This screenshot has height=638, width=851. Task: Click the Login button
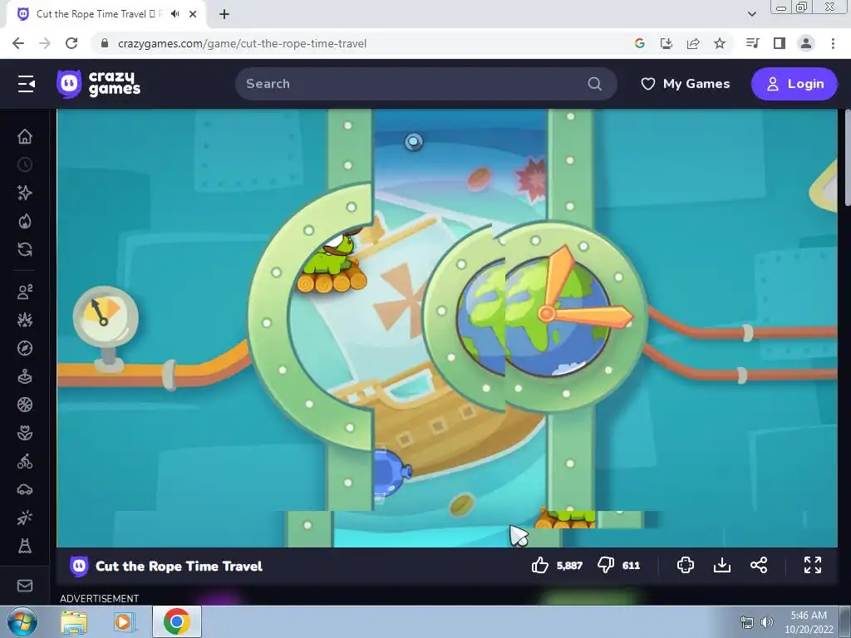(x=794, y=84)
